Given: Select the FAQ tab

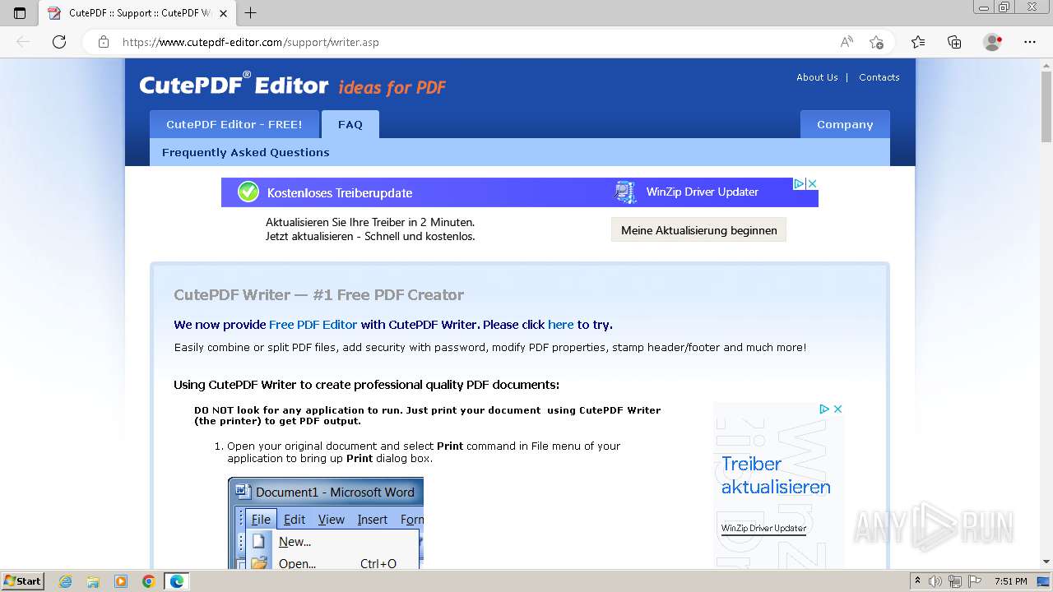Looking at the screenshot, I should pyautogui.click(x=350, y=124).
